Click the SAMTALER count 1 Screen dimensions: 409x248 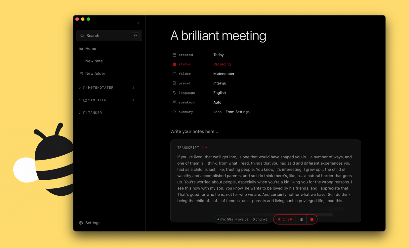[133, 100]
